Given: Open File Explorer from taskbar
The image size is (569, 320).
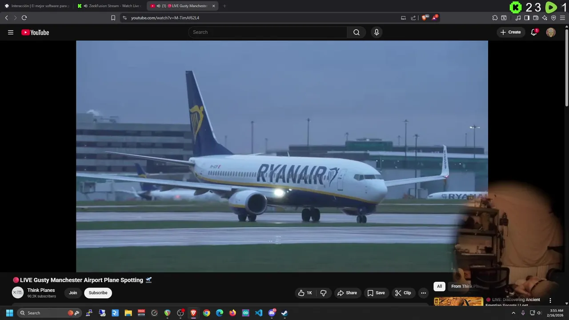Looking at the screenshot, I should pyautogui.click(x=128, y=313).
